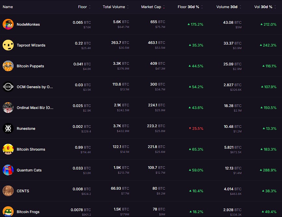This screenshot has height=217, width=282.
Task: Sort by Total Volume column arrows
Action: point(128,7)
